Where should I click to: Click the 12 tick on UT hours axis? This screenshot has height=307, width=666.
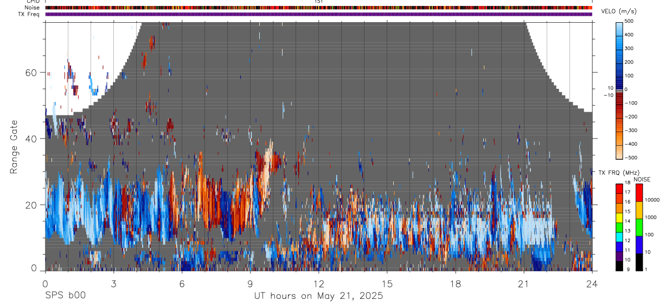coord(318,284)
